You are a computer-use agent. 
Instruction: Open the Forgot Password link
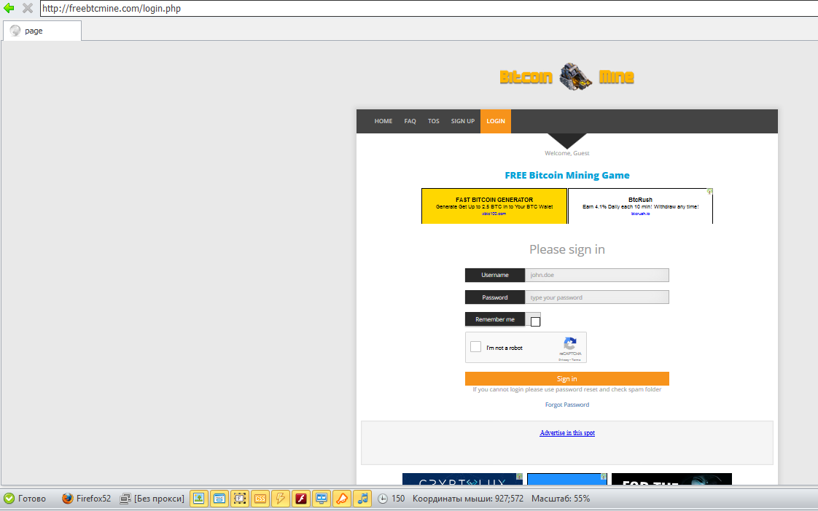coord(567,405)
